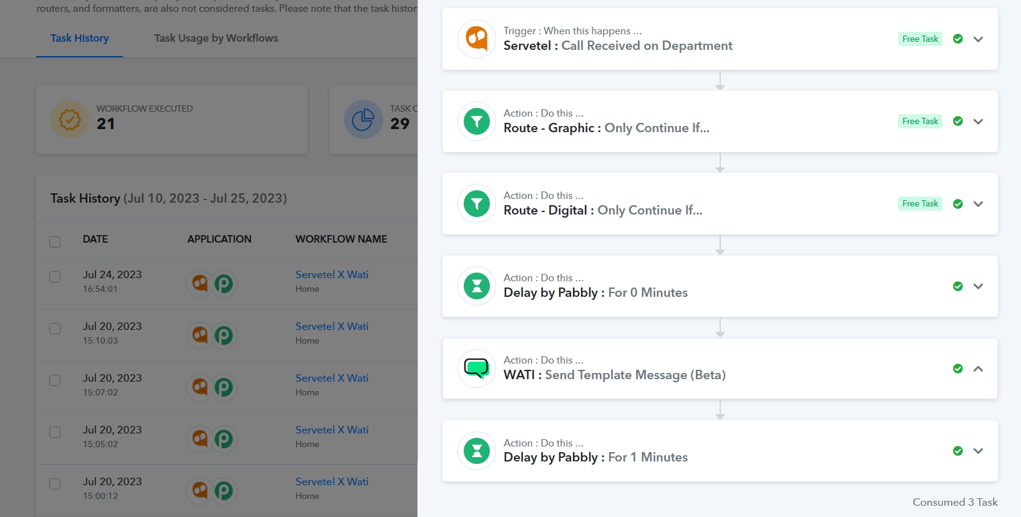Click the WATI chat bubble icon

click(477, 369)
